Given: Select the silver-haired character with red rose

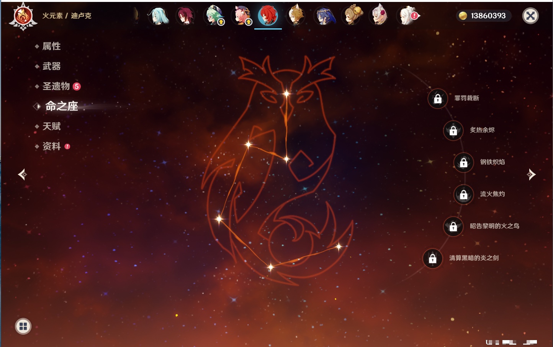Looking at the screenshot, I should pos(380,16).
